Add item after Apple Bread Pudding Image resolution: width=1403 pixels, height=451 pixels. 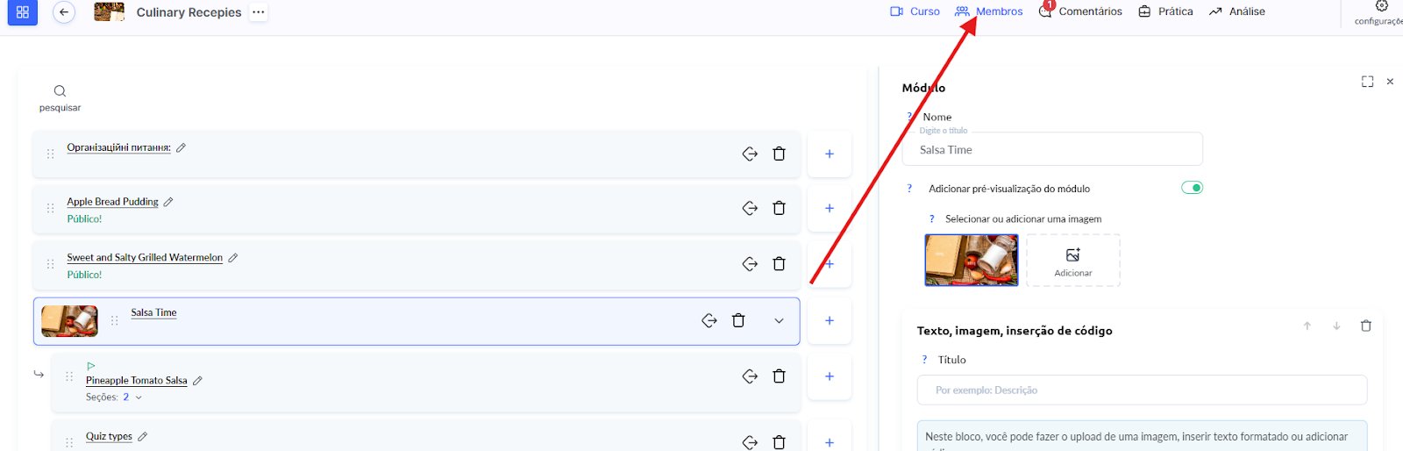click(830, 208)
